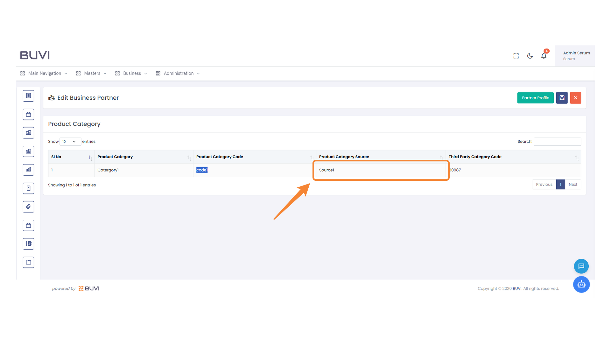611x343 pixels.
Task: Open the chatbot robot icon
Action: (x=581, y=285)
